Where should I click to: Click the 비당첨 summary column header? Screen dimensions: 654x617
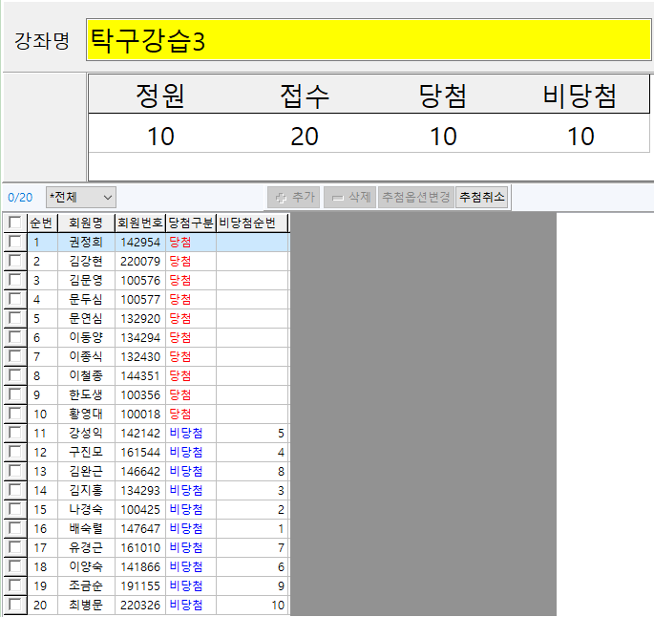click(x=580, y=96)
